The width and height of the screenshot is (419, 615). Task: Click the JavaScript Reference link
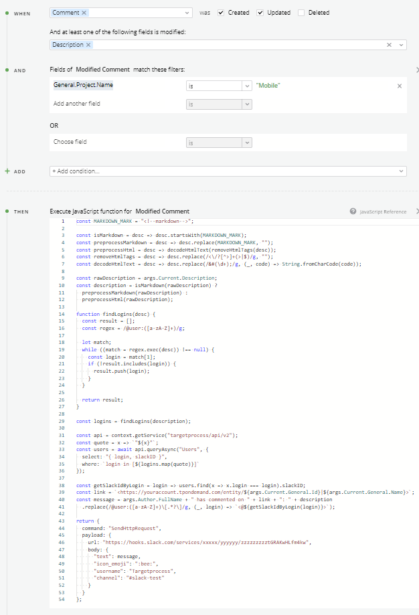pyautogui.click(x=383, y=211)
